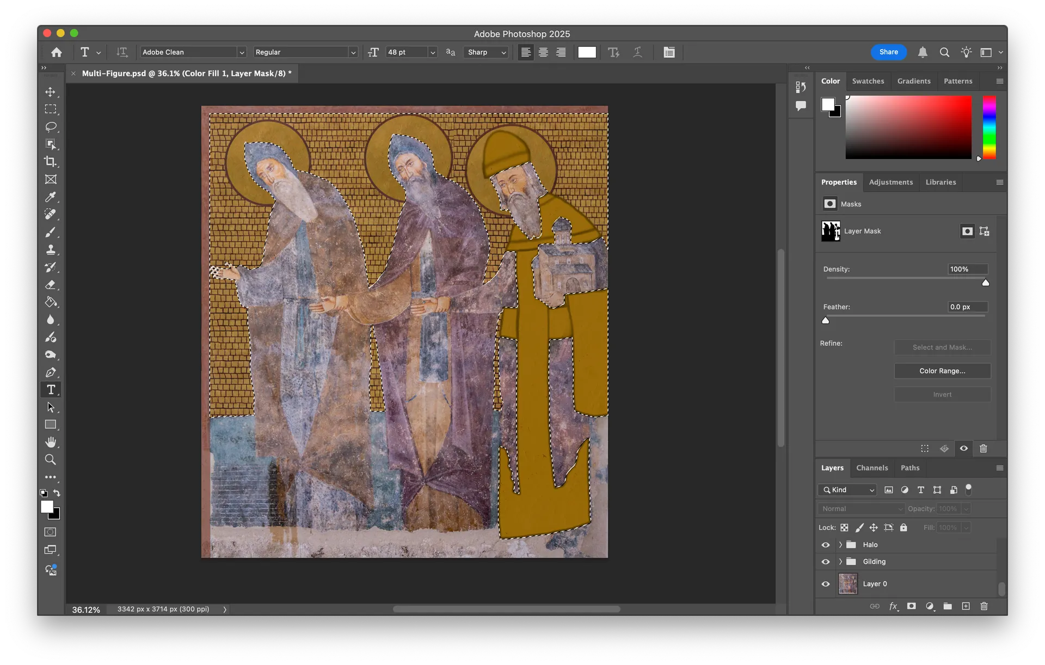Select the Clone Stamp tool
The height and width of the screenshot is (665, 1045).
[x=50, y=249]
